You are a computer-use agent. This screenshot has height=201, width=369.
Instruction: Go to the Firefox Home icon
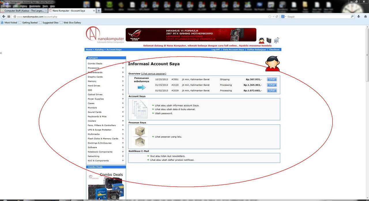click(x=365, y=17)
